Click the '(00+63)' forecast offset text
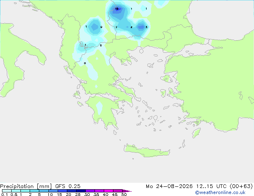Image resolution: width=254 pixels, height=196 pixels. [x=241, y=186]
